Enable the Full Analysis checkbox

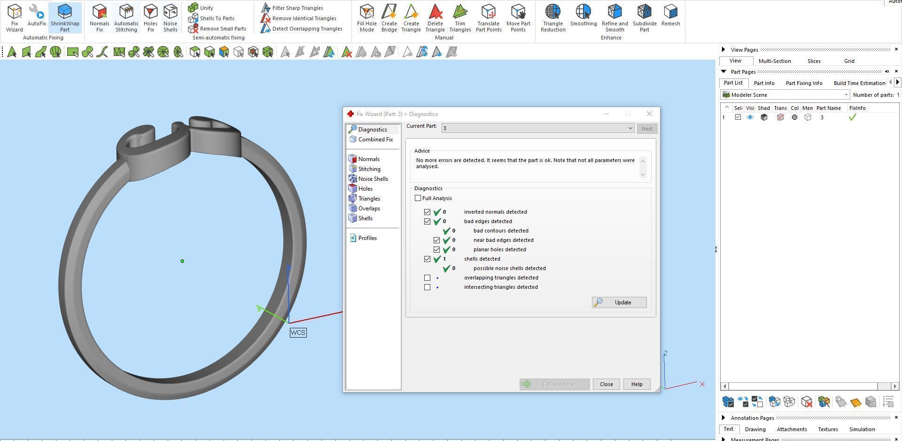pos(418,198)
